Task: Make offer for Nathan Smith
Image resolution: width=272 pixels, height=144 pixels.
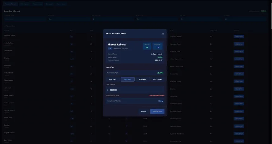Action: pos(239,74)
